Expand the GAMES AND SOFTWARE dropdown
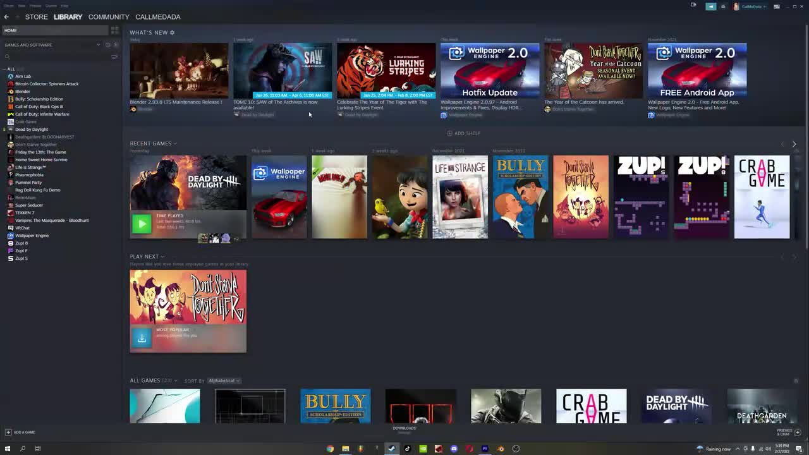 [x=99, y=45]
